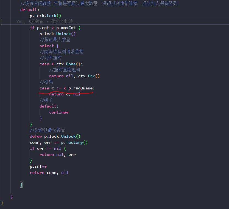The width and height of the screenshot is (229, 209).
Task: Click the highlighted closing brace below return conn
Action: pos(21,185)
